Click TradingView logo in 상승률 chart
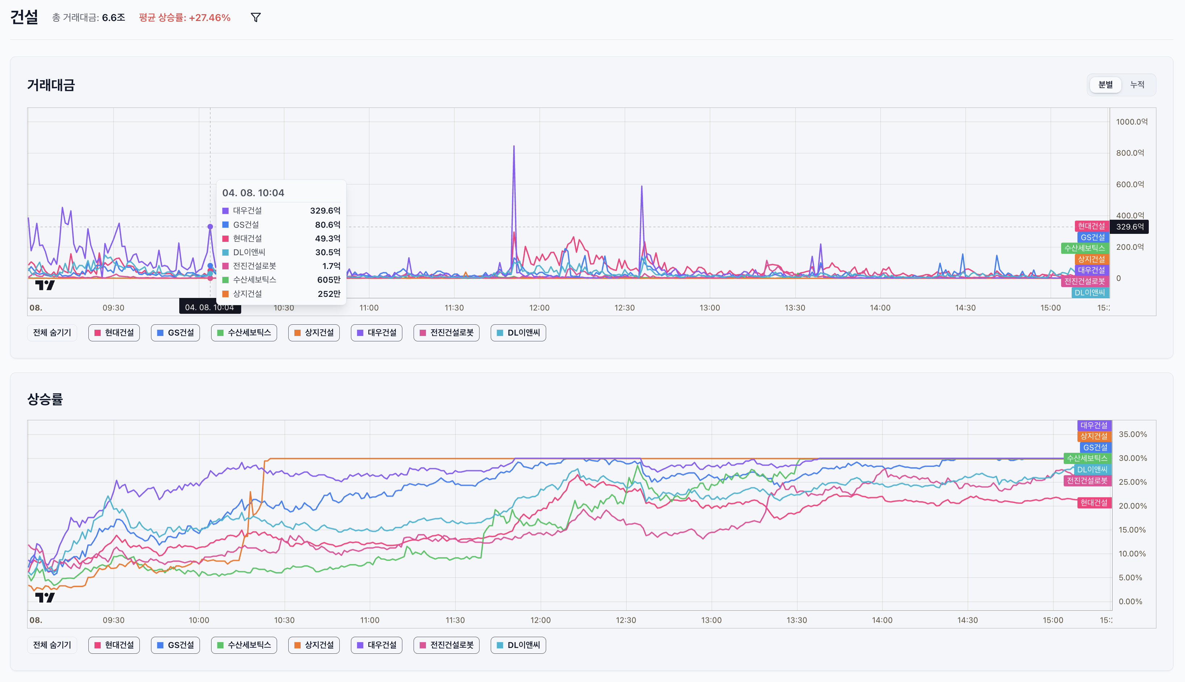 [45, 597]
